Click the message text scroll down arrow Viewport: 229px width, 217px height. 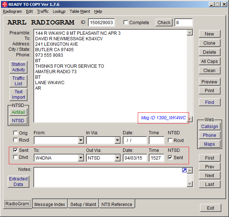pyautogui.click(x=189, y=119)
